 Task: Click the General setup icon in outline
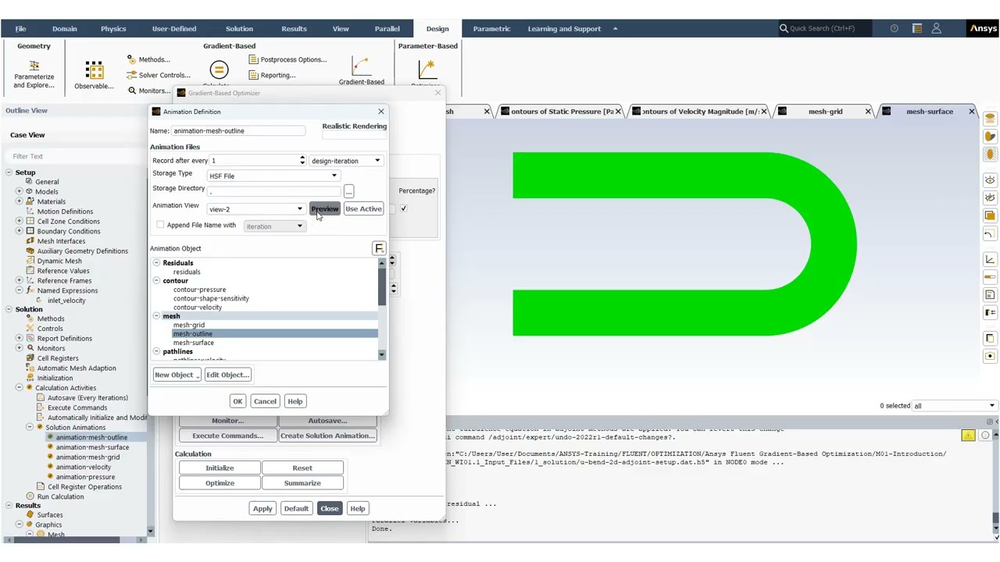coord(29,182)
